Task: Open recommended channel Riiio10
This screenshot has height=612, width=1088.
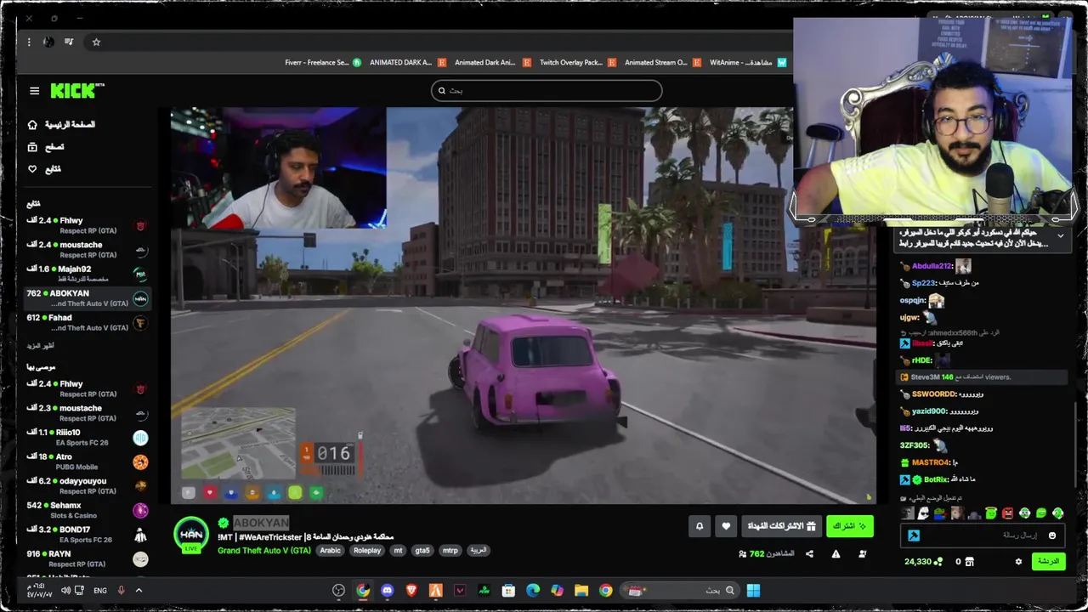Action: (88, 437)
